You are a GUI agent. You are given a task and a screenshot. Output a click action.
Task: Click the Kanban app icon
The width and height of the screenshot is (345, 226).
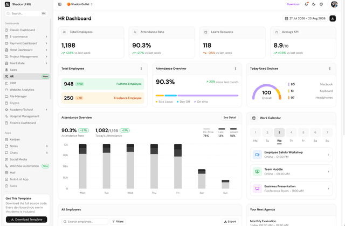point(6,140)
